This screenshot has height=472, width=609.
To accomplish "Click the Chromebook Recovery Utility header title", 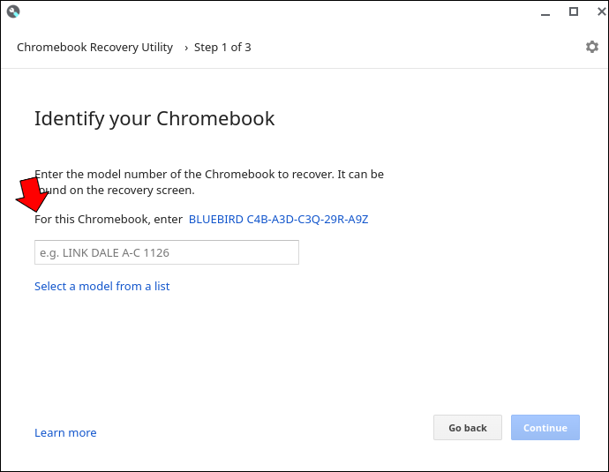I will point(94,48).
